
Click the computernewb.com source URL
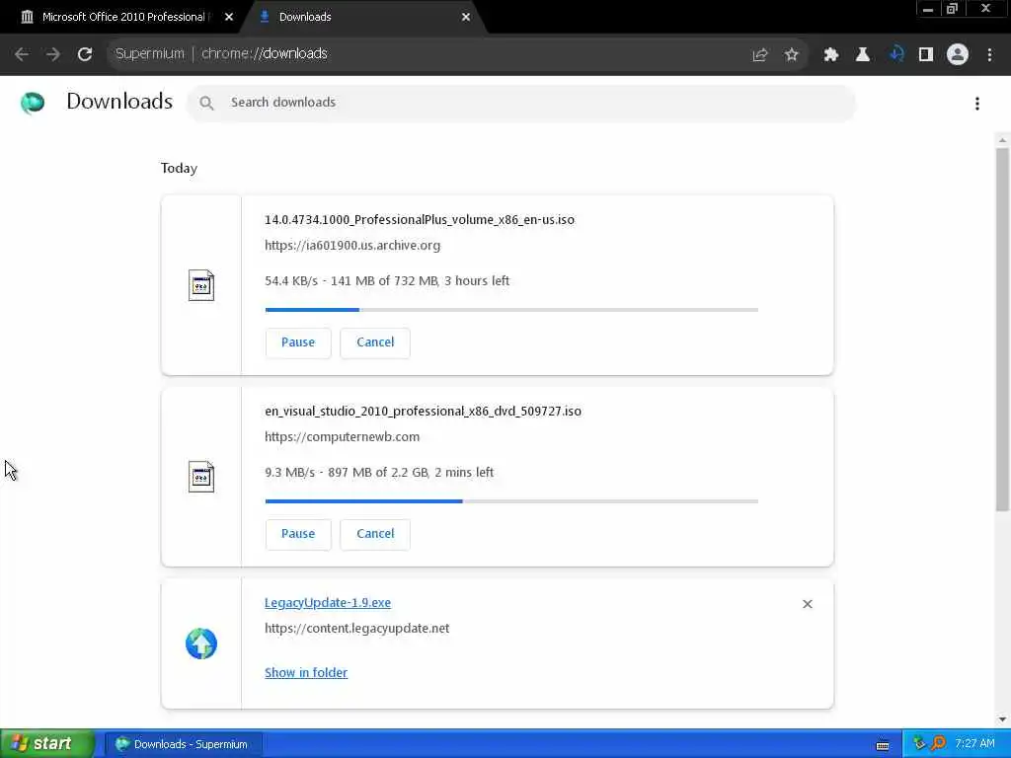342,437
